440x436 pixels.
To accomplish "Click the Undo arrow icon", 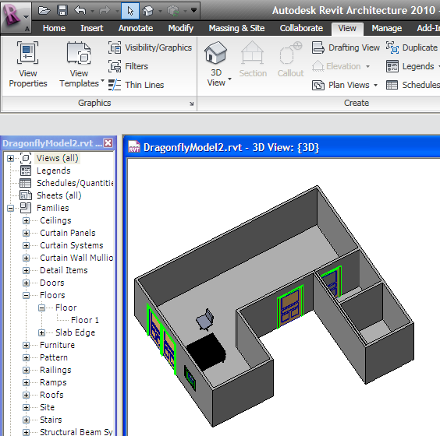I will [x=80, y=11].
